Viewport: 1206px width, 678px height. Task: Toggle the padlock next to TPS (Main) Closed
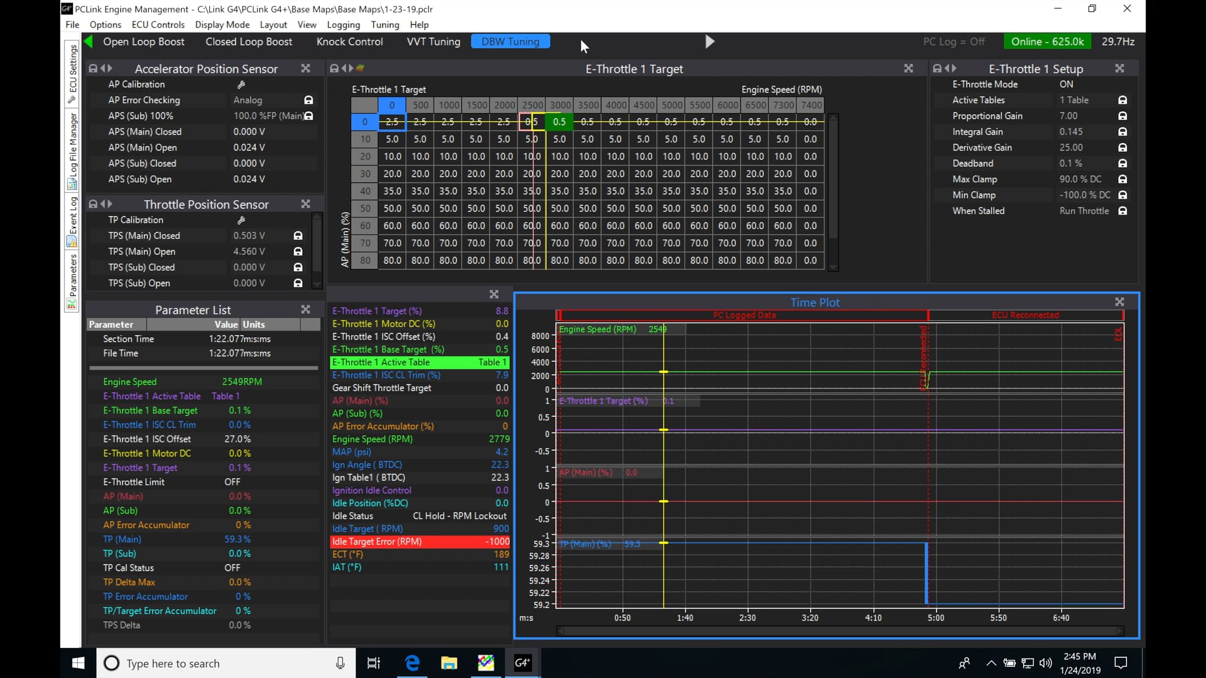297,235
